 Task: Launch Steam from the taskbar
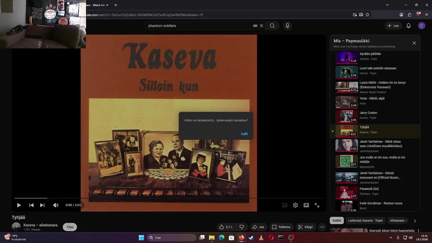pos(251,238)
